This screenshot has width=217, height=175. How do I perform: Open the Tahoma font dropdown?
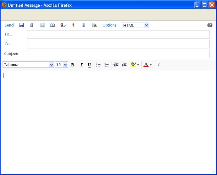[28, 65]
